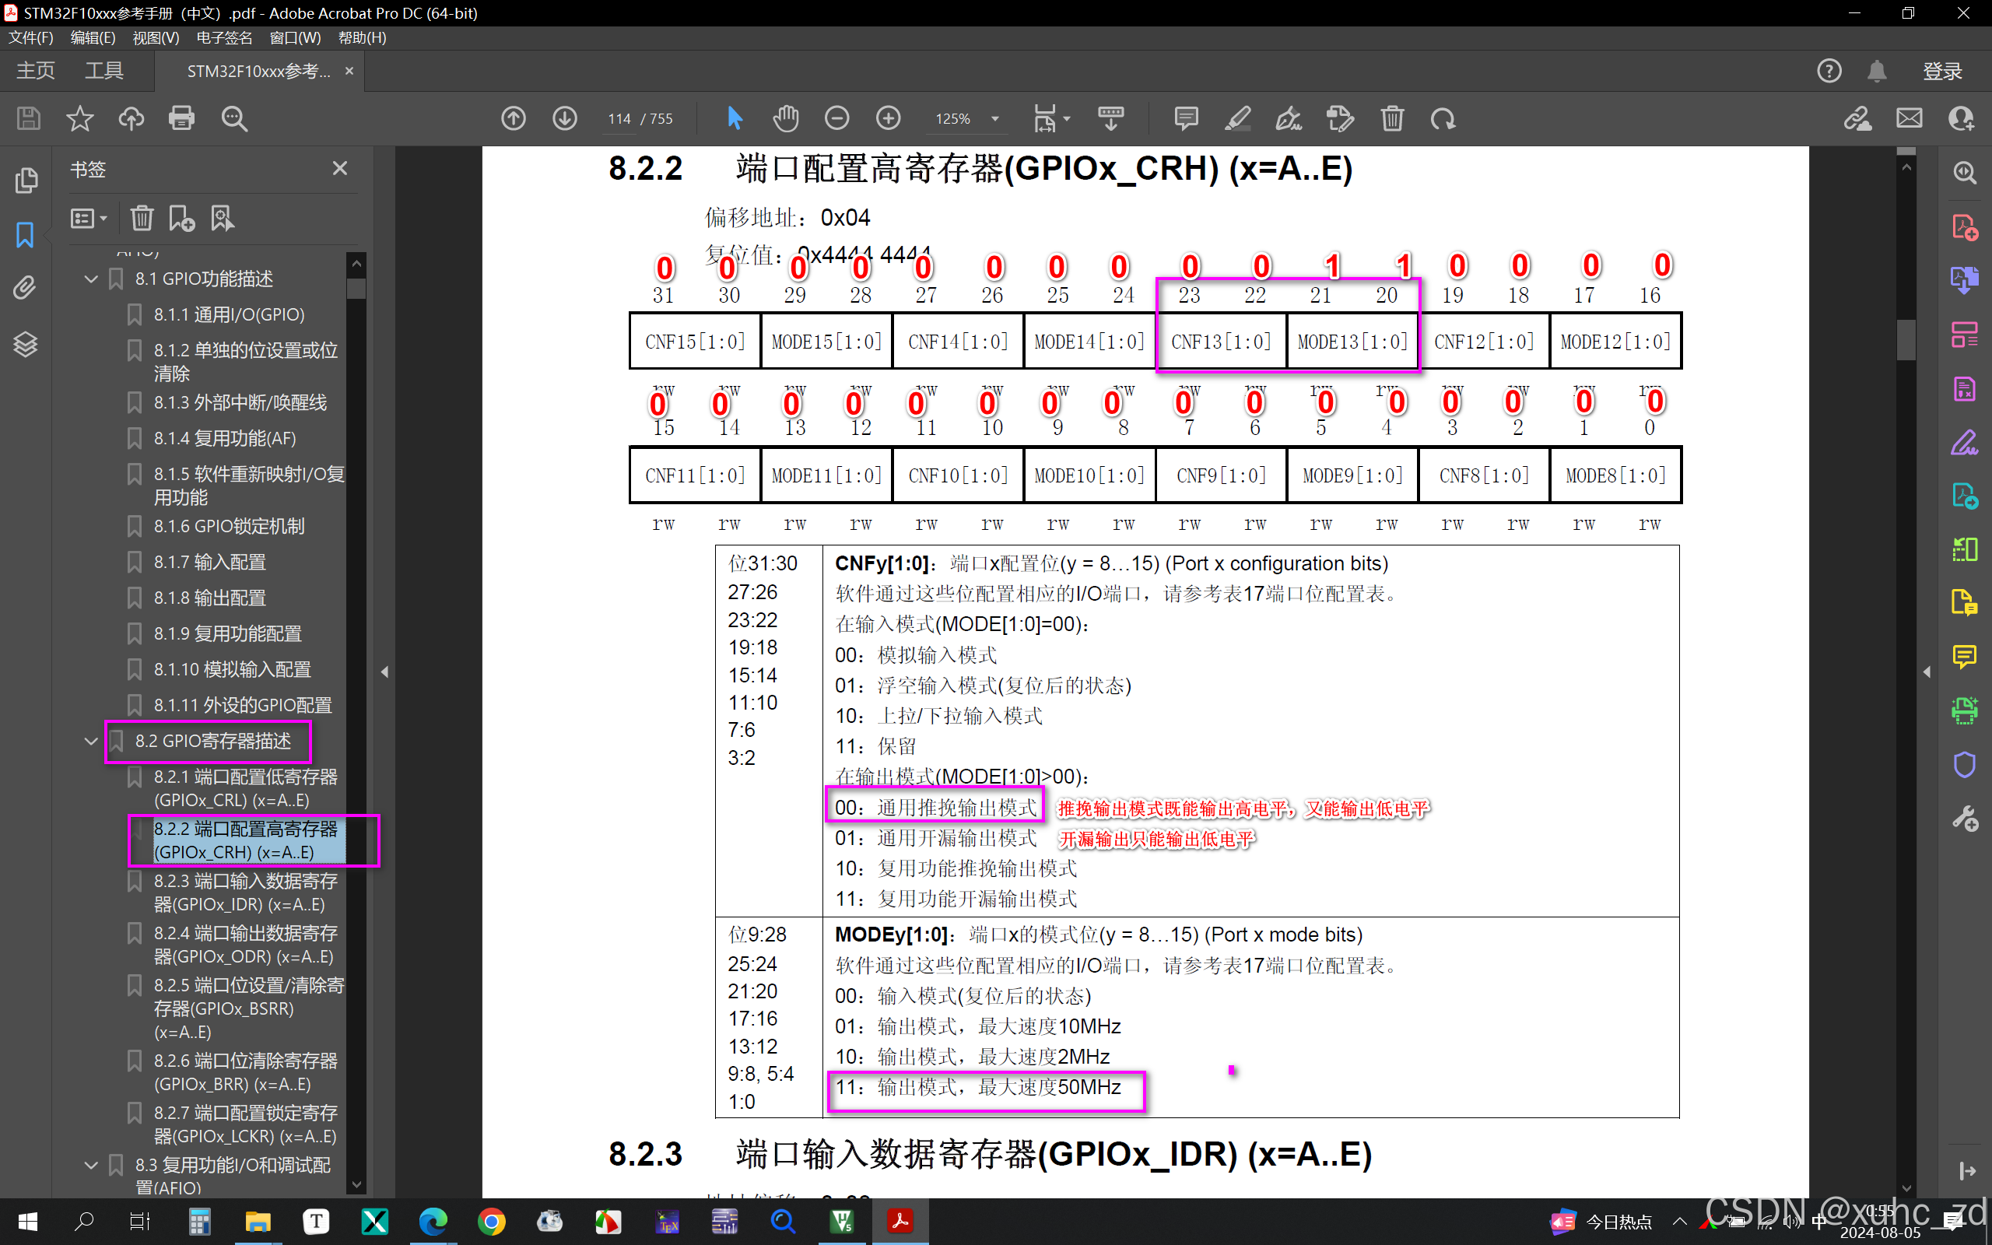1992x1245 pixels.
Task: Jump to 8.1.7 输入配置 bookmark
Action: (209, 562)
